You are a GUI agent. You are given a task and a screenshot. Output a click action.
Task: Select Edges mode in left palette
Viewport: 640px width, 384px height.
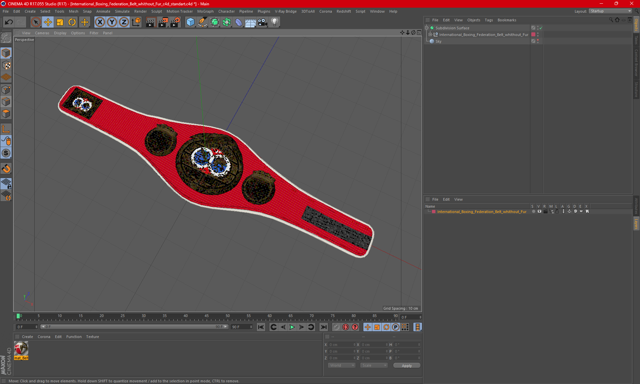pyautogui.click(x=6, y=102)
